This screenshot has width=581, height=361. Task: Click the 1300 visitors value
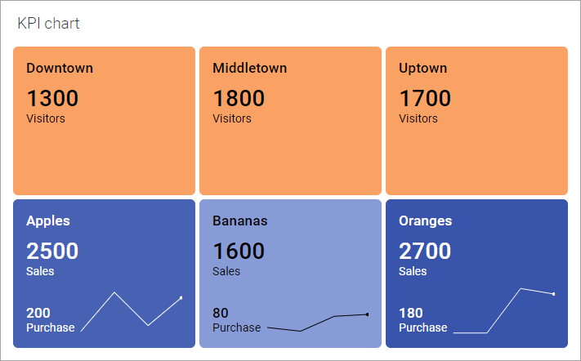52,99
